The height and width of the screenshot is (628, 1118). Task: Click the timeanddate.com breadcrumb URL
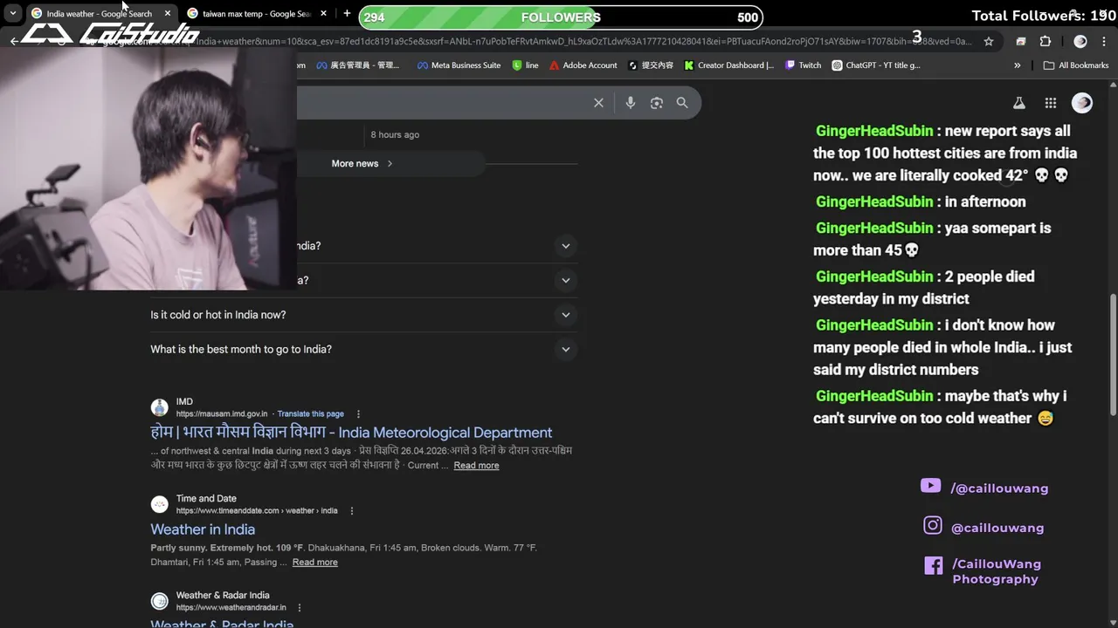coord(257,510)
